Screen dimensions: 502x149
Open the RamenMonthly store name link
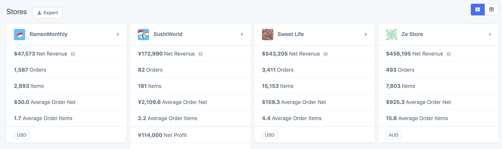pos(48,34)
